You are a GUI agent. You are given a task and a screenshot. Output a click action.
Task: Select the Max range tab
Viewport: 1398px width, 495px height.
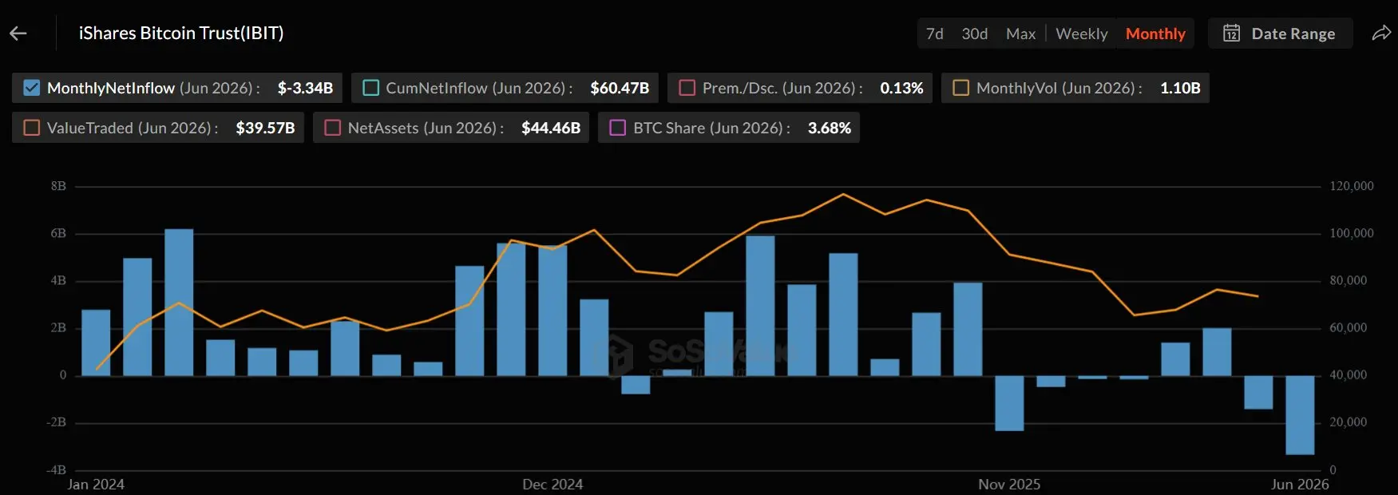tap(1020, 34)
